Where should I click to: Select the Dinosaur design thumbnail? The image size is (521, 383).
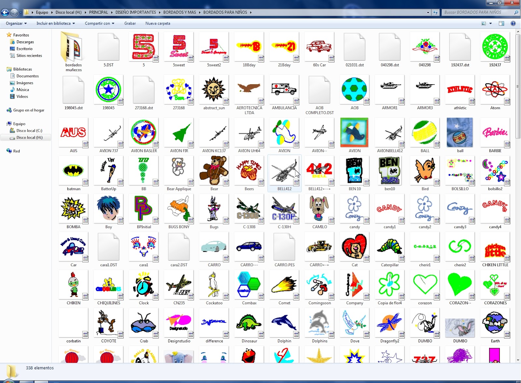[x=249, y=323]
